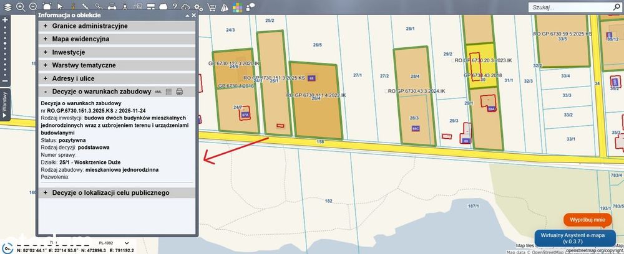Open the Warstwy side tab

pos(5,105)
